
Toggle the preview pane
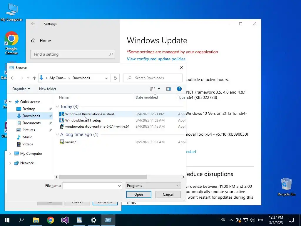pyautogui.click(x=169, y=89)
